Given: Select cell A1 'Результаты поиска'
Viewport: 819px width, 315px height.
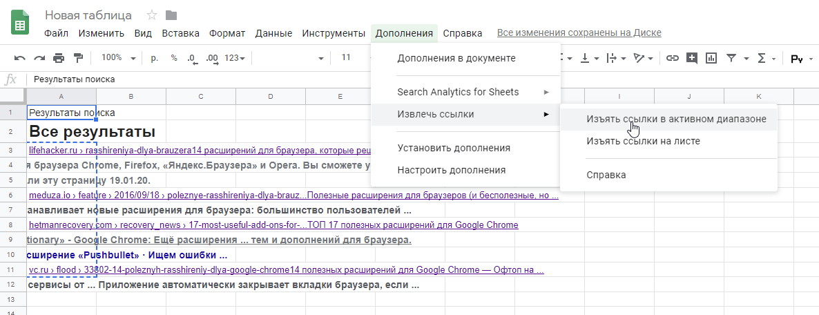Looking at the screenshot, I should point(61,113).
